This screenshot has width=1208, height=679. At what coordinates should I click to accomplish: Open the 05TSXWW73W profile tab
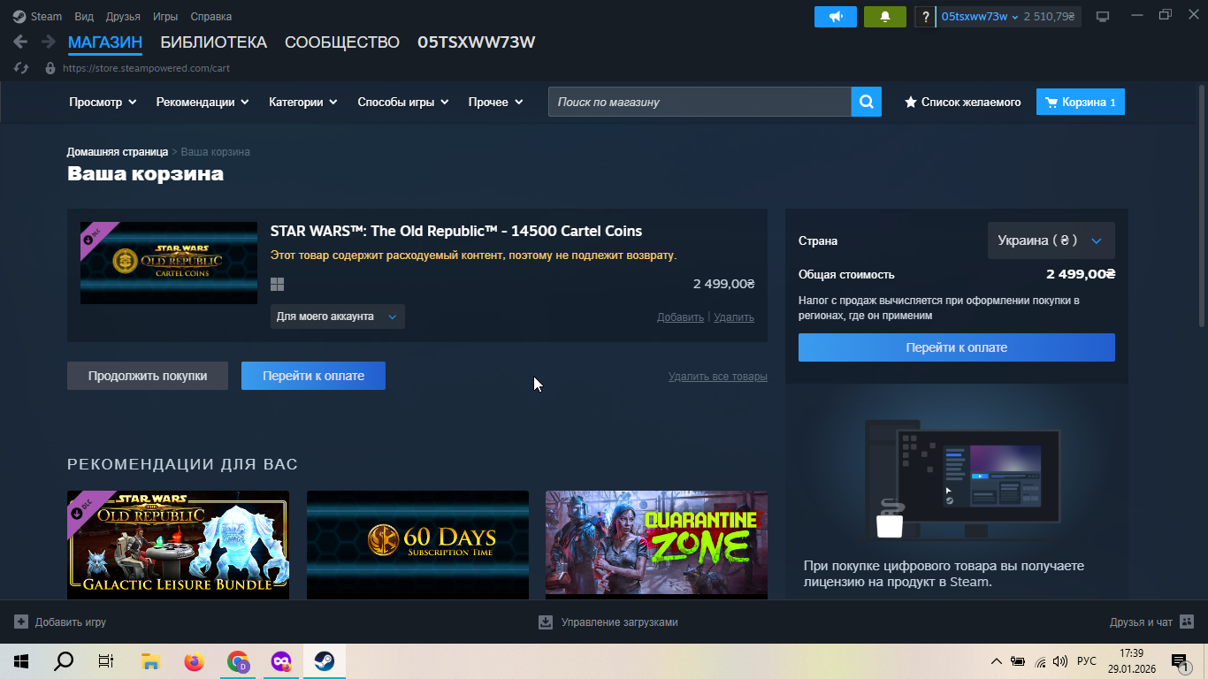(477, 42)
